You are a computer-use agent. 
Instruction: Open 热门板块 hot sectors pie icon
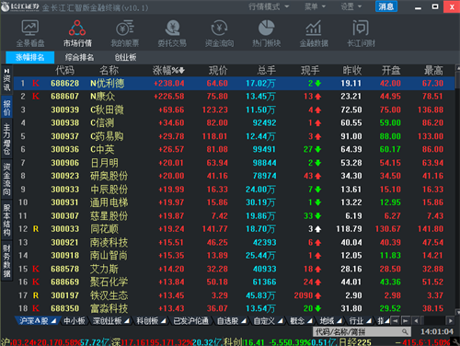266,33
